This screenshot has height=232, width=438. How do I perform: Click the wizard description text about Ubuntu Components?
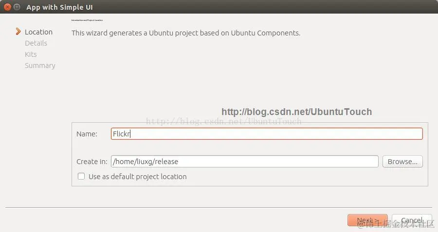[x=186, y=33]
